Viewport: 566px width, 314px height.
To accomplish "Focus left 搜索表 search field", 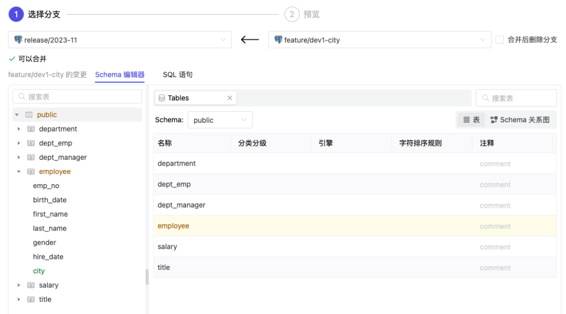I will click(77, 97).
